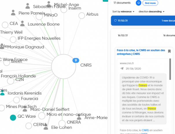Click the François Hollande label
Image resolution: width=175 pixels, height=134 pixels.
click(x=19, y=76)
